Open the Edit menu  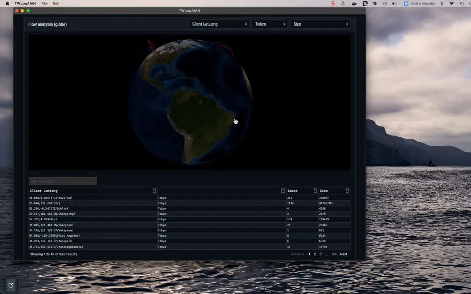pos(56,3)
